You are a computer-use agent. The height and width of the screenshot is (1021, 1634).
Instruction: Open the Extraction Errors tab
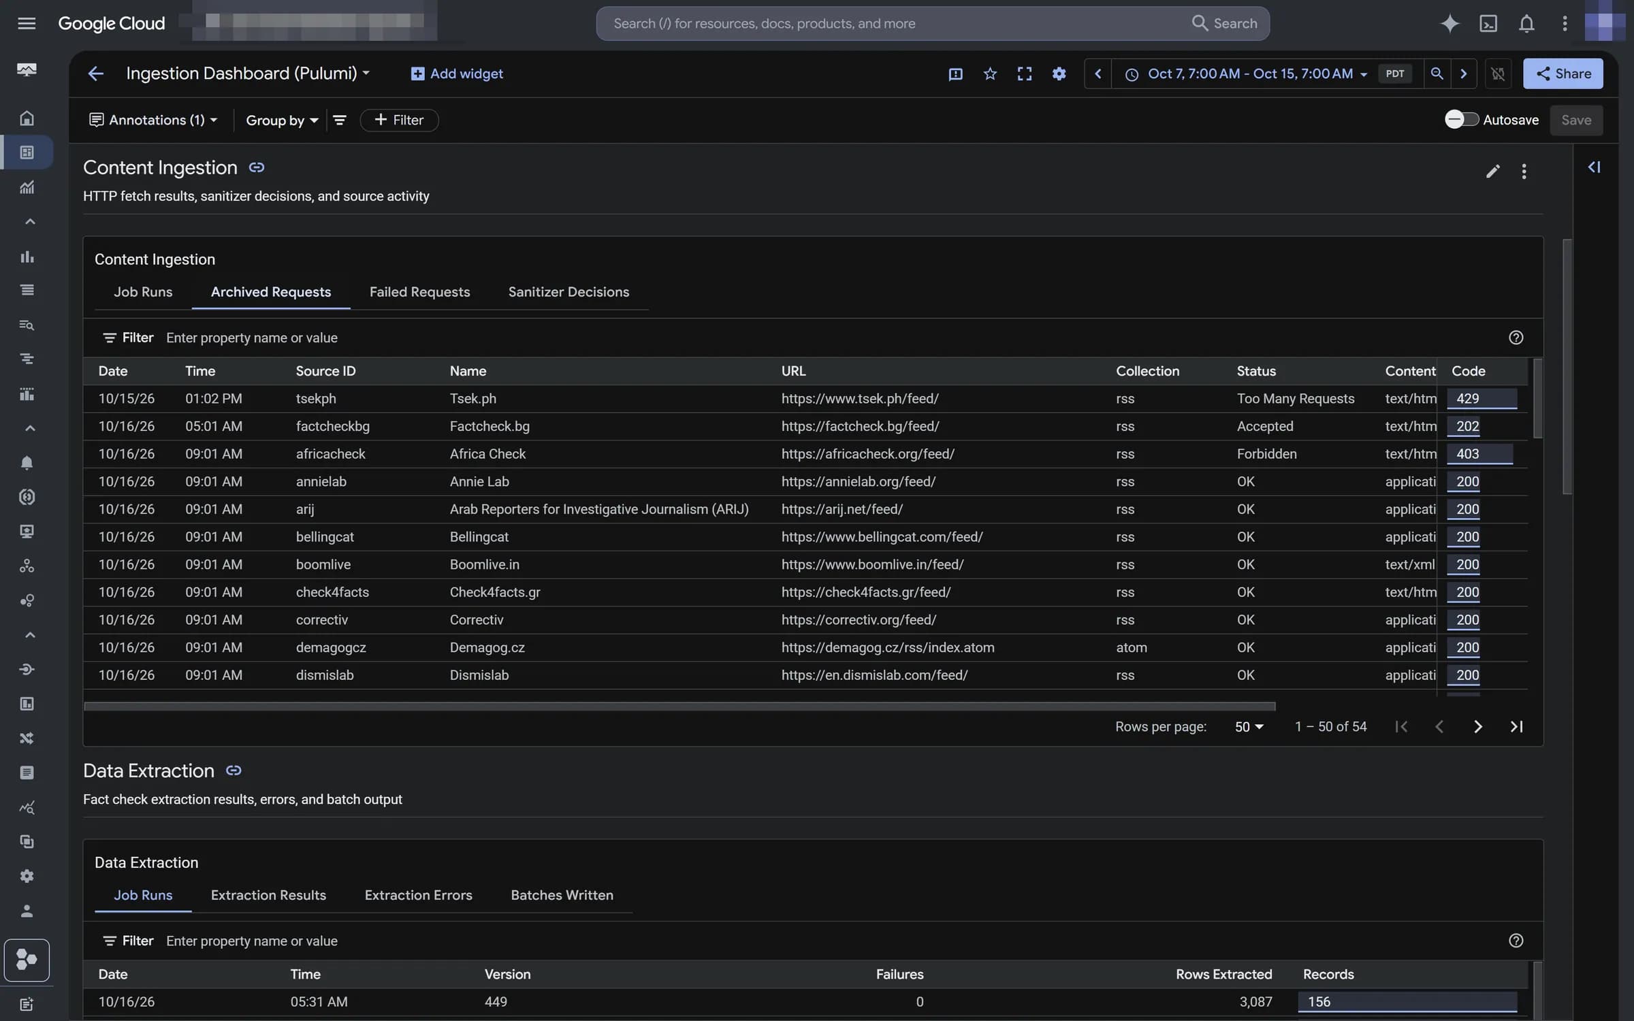[418, 895]
